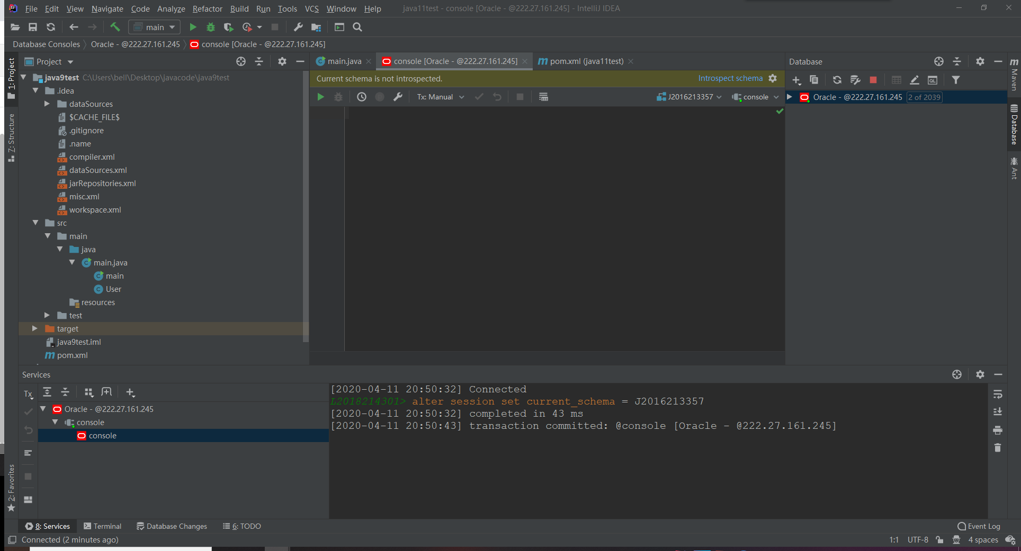Click the Search Everywhere magnifier icon
Screen dimensions: 1021x551
tap(357, 27)
